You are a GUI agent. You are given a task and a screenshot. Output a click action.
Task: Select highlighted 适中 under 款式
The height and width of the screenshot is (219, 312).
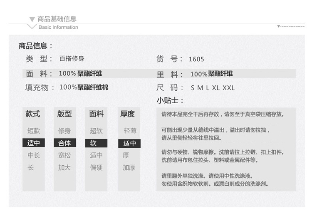pos(34,143)
